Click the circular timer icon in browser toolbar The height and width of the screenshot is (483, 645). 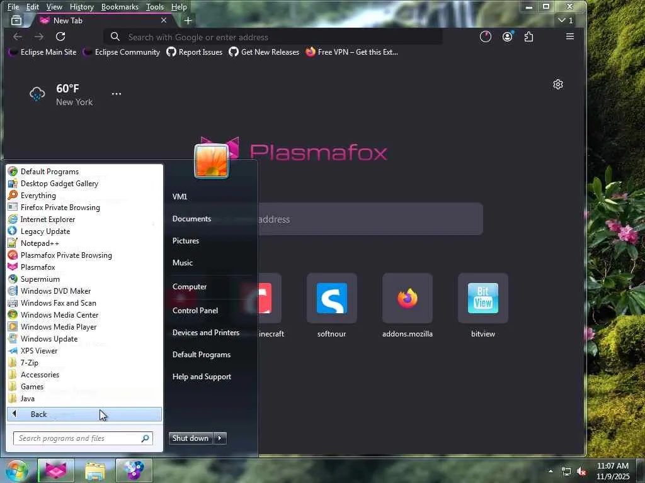(486, 36)
